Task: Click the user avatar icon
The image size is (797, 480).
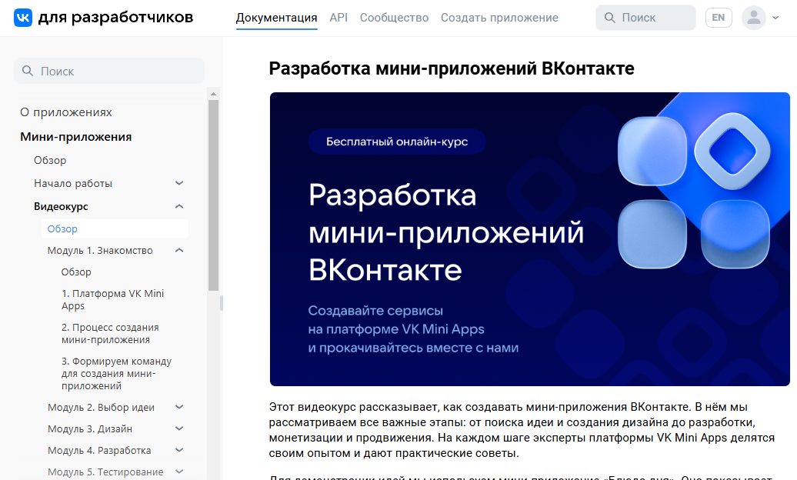Action: pos(754,17)
